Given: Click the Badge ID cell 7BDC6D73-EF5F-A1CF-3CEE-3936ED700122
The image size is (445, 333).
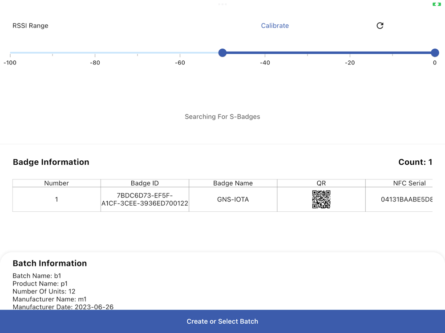Looking at the screenshot, I should (145, 199).
